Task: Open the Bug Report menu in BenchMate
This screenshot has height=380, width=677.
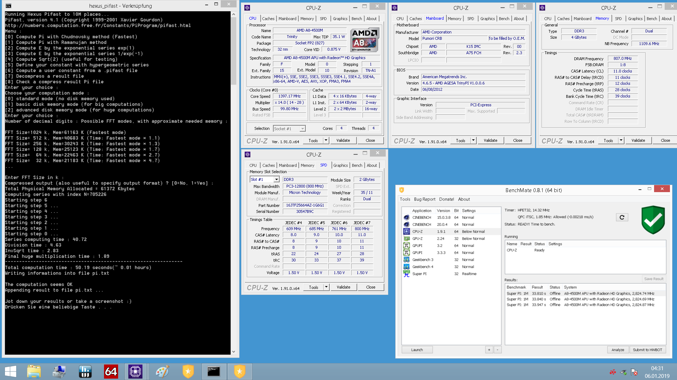Action: 425,199
